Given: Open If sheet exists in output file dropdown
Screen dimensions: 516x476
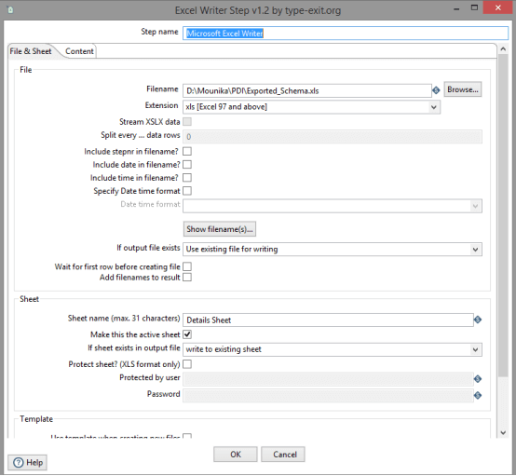Looking at the screenshot, I should pyautogui.click(x=475, y=349).
